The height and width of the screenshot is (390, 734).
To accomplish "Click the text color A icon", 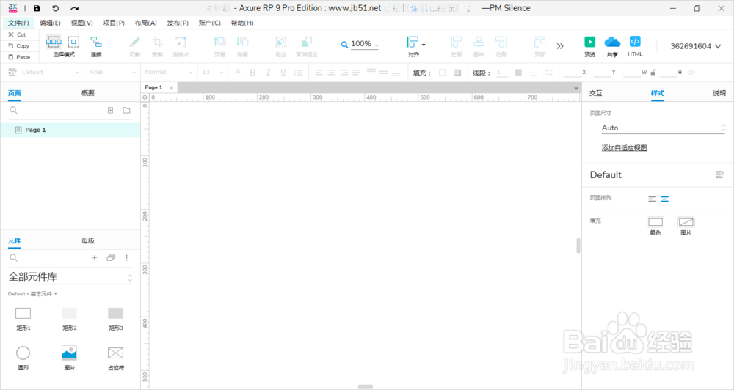I will point(239,72).
